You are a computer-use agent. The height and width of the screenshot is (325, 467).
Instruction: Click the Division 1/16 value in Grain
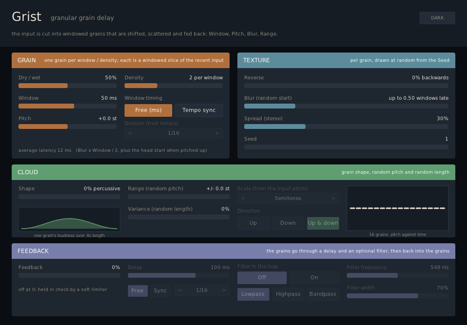tap(174, 133)
